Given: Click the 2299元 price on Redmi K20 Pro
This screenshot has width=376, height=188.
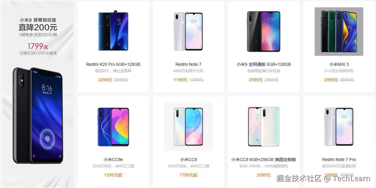Looking at the screenshot, I should click(x=105, y=80).
